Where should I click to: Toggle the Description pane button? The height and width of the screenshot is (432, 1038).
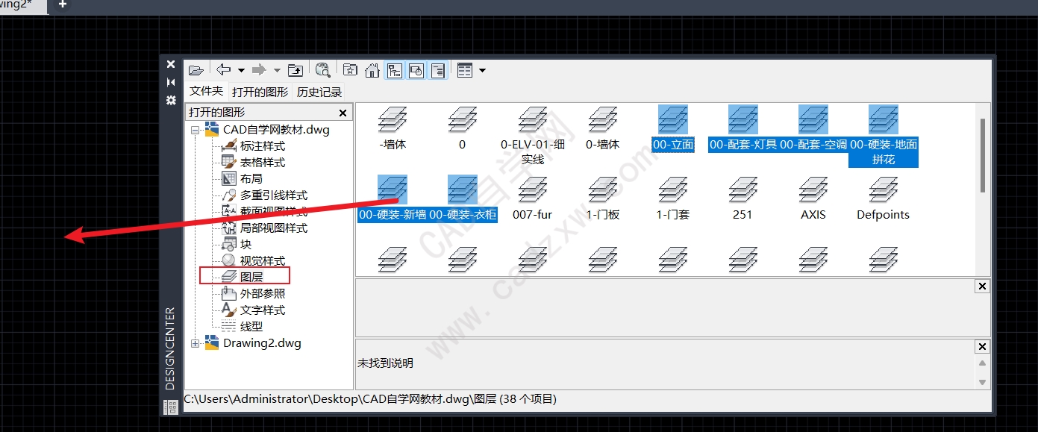point(439,70)
